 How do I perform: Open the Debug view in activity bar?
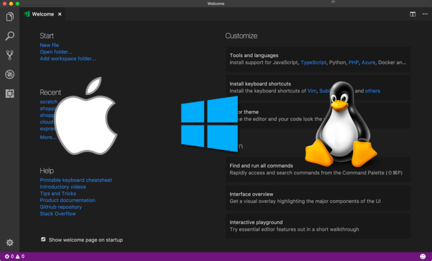point(10,74)
